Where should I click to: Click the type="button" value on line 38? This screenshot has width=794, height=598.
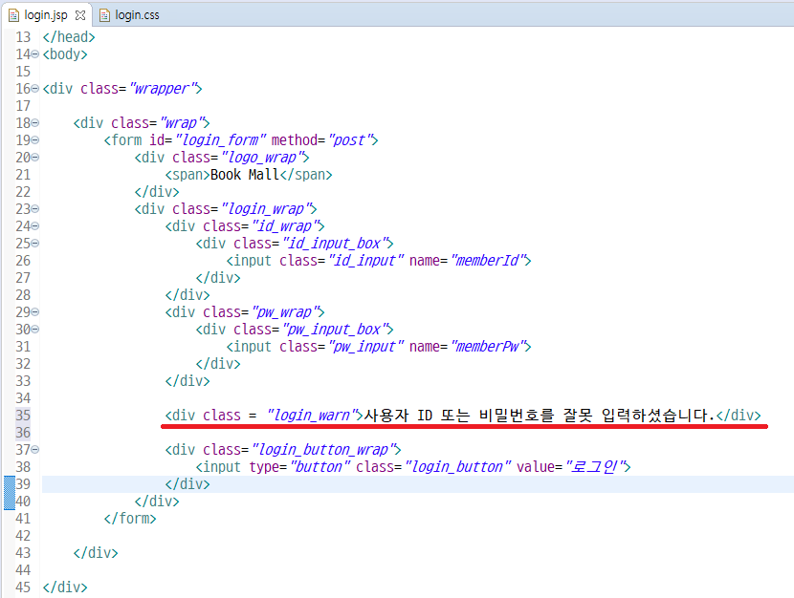(320, 467)
